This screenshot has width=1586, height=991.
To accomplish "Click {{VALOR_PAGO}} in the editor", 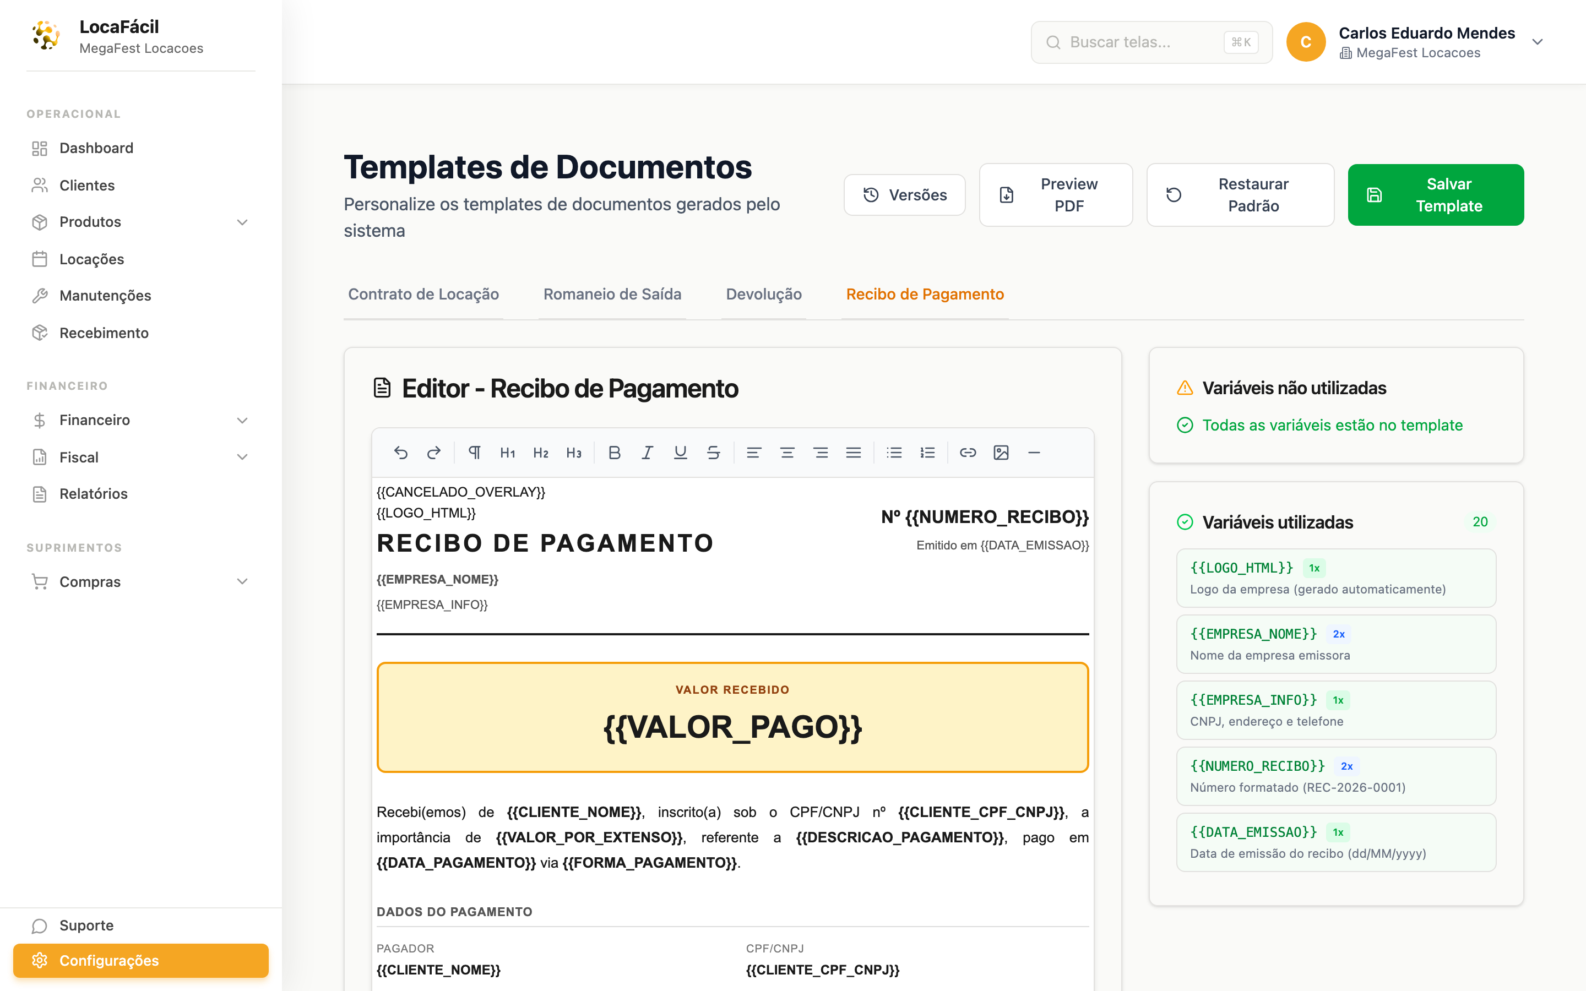I will [732, 727].
